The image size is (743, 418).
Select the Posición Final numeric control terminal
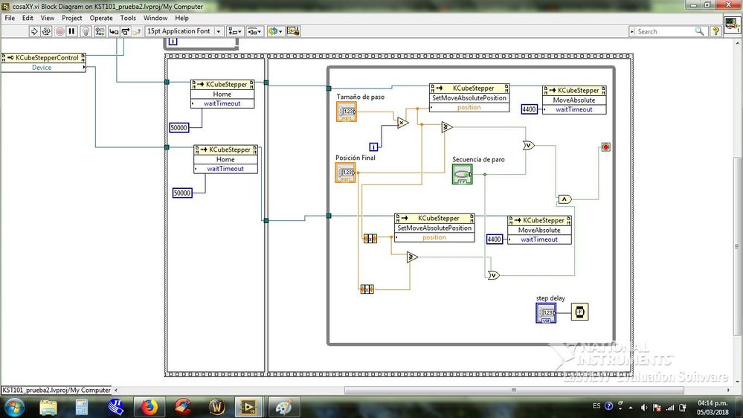click(345, 173)
